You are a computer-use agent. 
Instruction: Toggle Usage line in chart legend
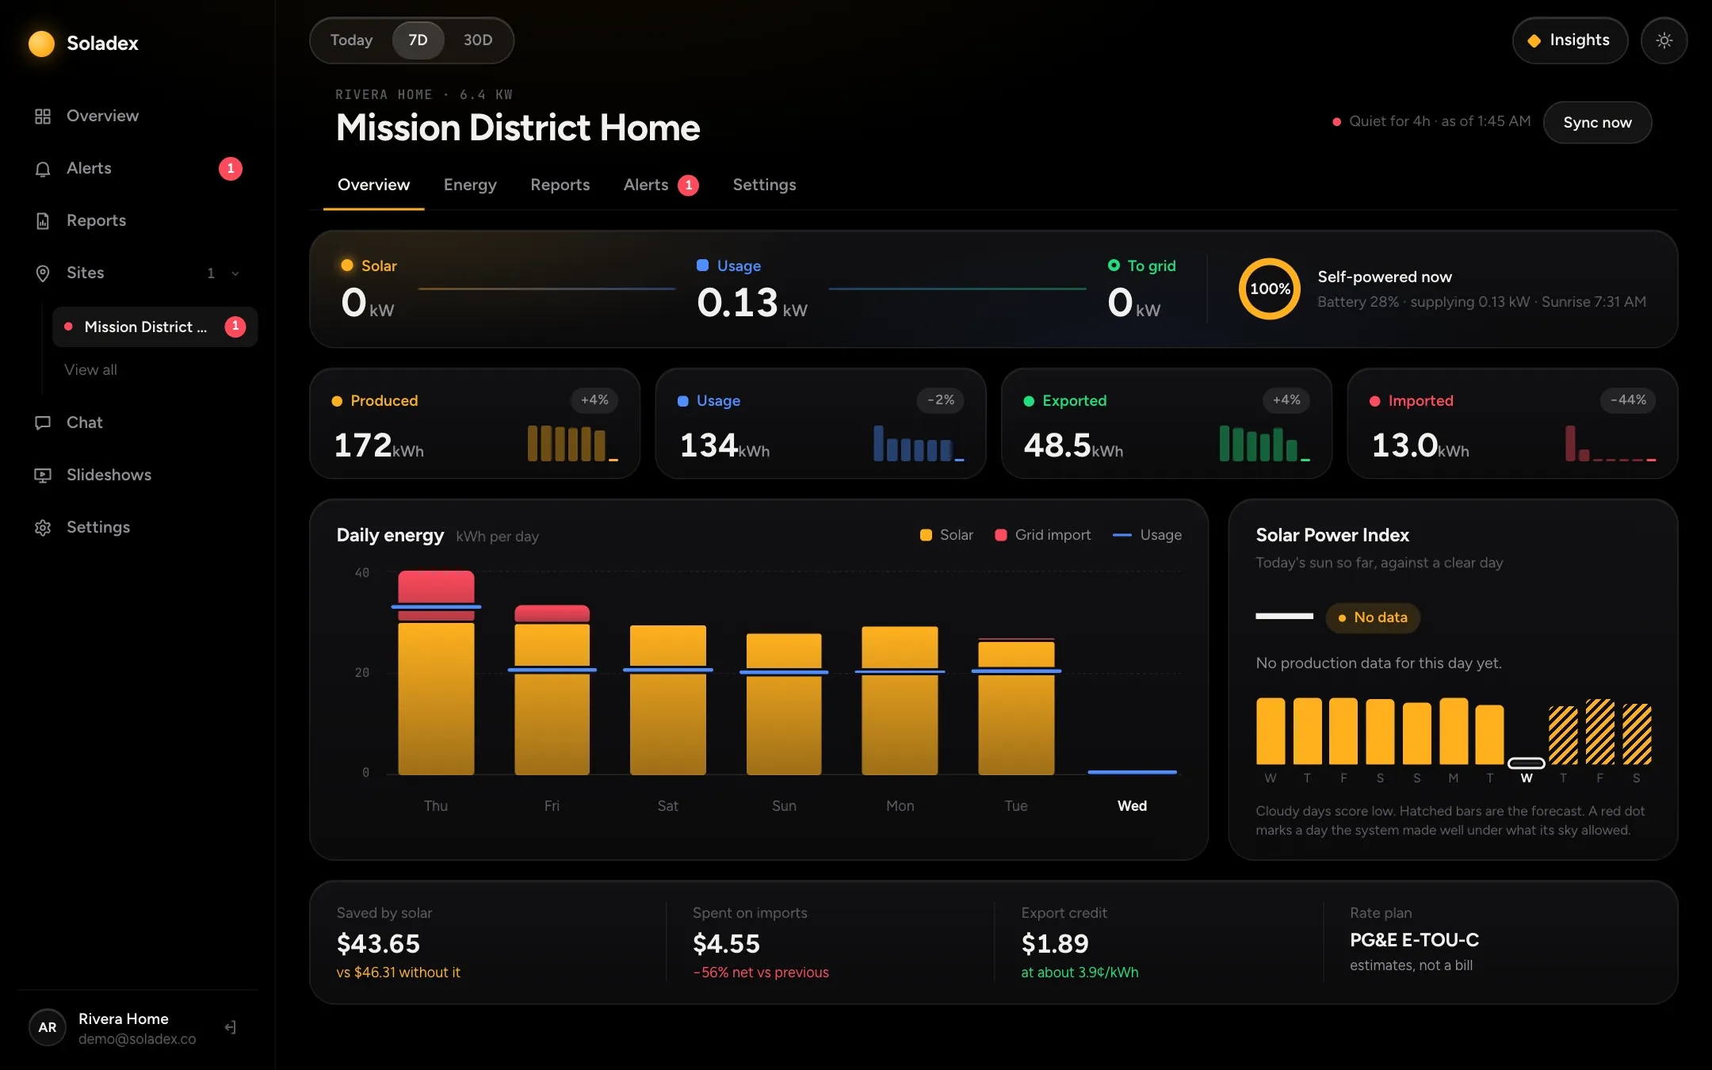tap(1147, 535)
